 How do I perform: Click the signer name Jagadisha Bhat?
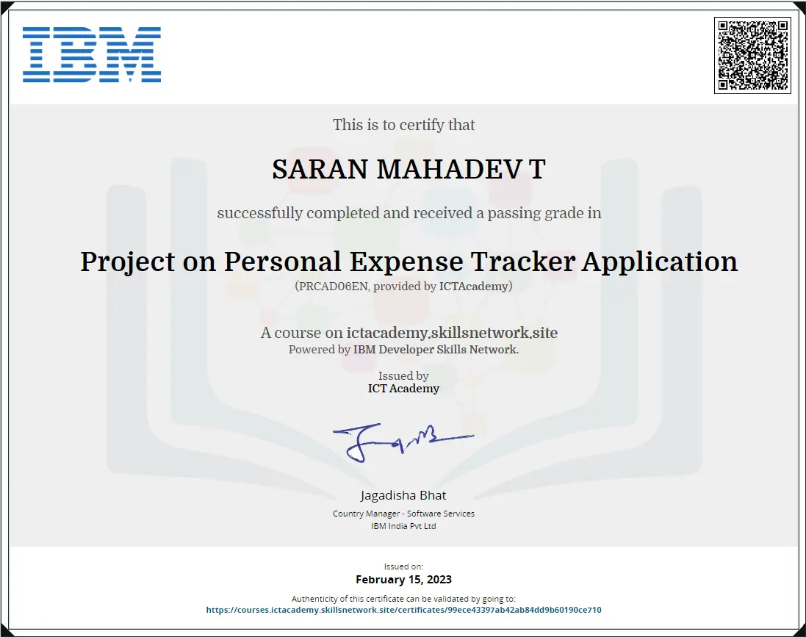click(x=403, y=495)
